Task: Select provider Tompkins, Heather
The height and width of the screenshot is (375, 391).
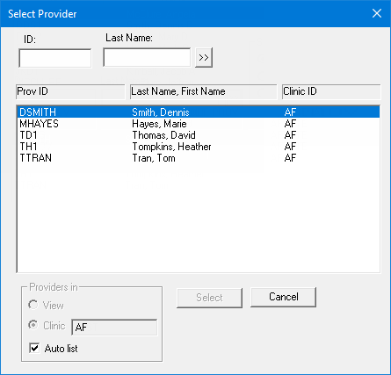Action: click(199, 147)
